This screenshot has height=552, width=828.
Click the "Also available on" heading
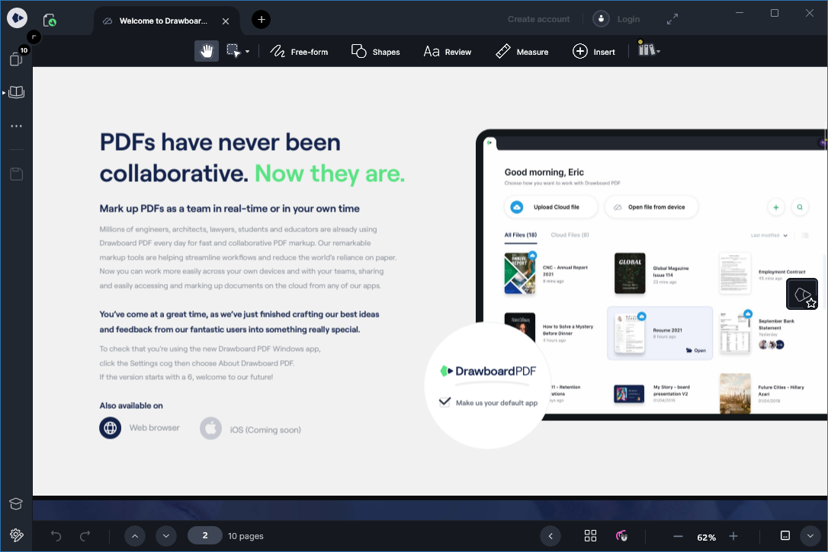[131, 405]
